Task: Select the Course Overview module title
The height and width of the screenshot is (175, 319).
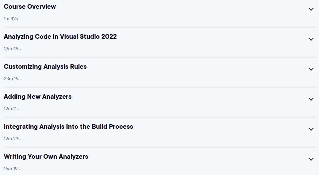Action: click(30, 7)
